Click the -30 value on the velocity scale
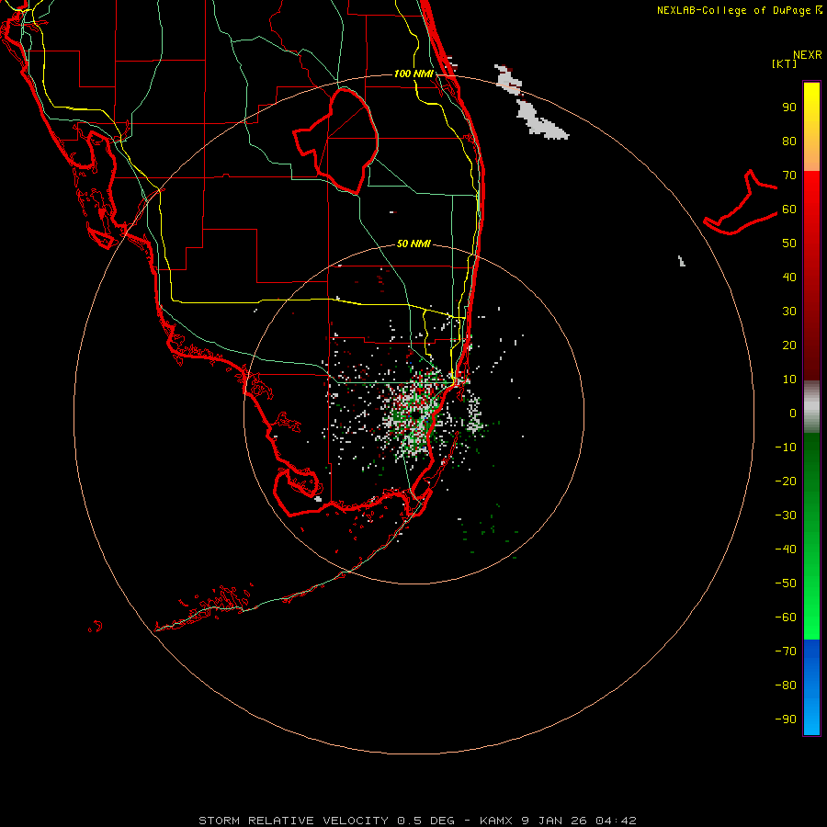 (786, 515)
